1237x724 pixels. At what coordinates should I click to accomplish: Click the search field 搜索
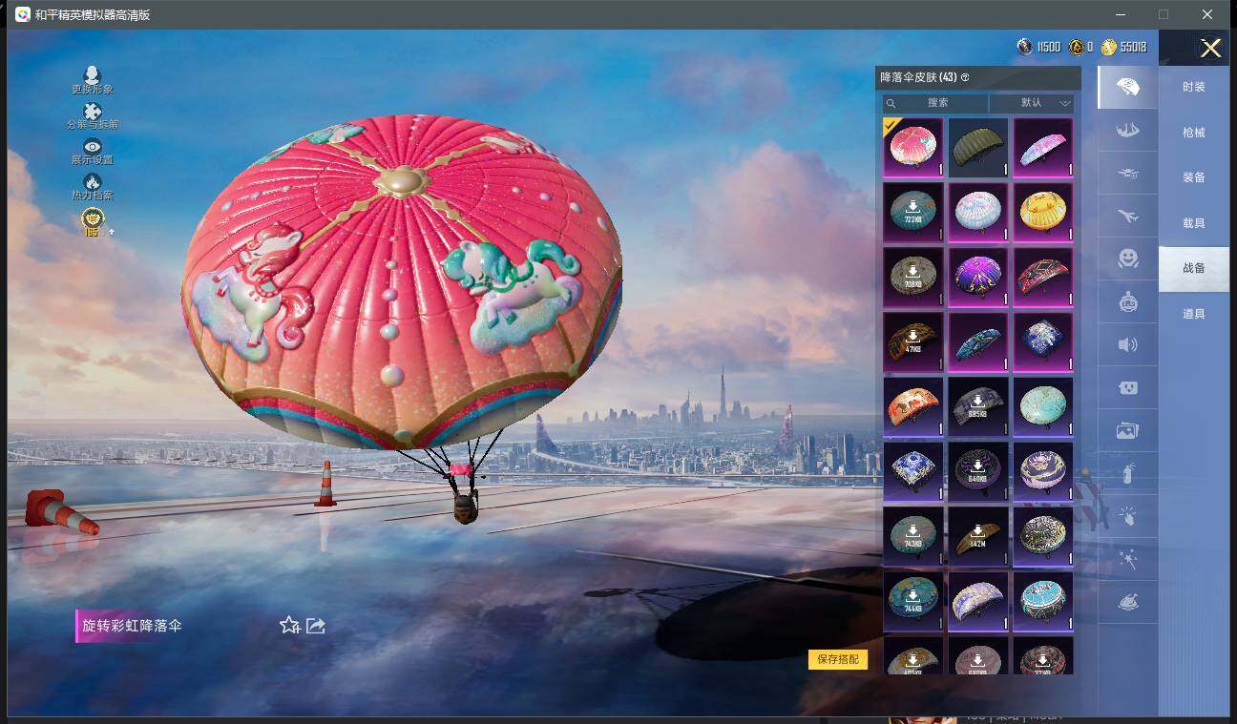(x=935, y=102)
